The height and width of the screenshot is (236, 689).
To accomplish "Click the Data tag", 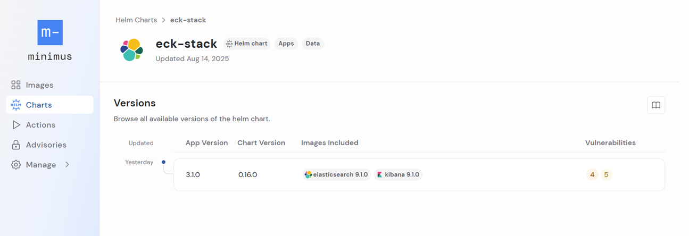I will tap(313, 44).
